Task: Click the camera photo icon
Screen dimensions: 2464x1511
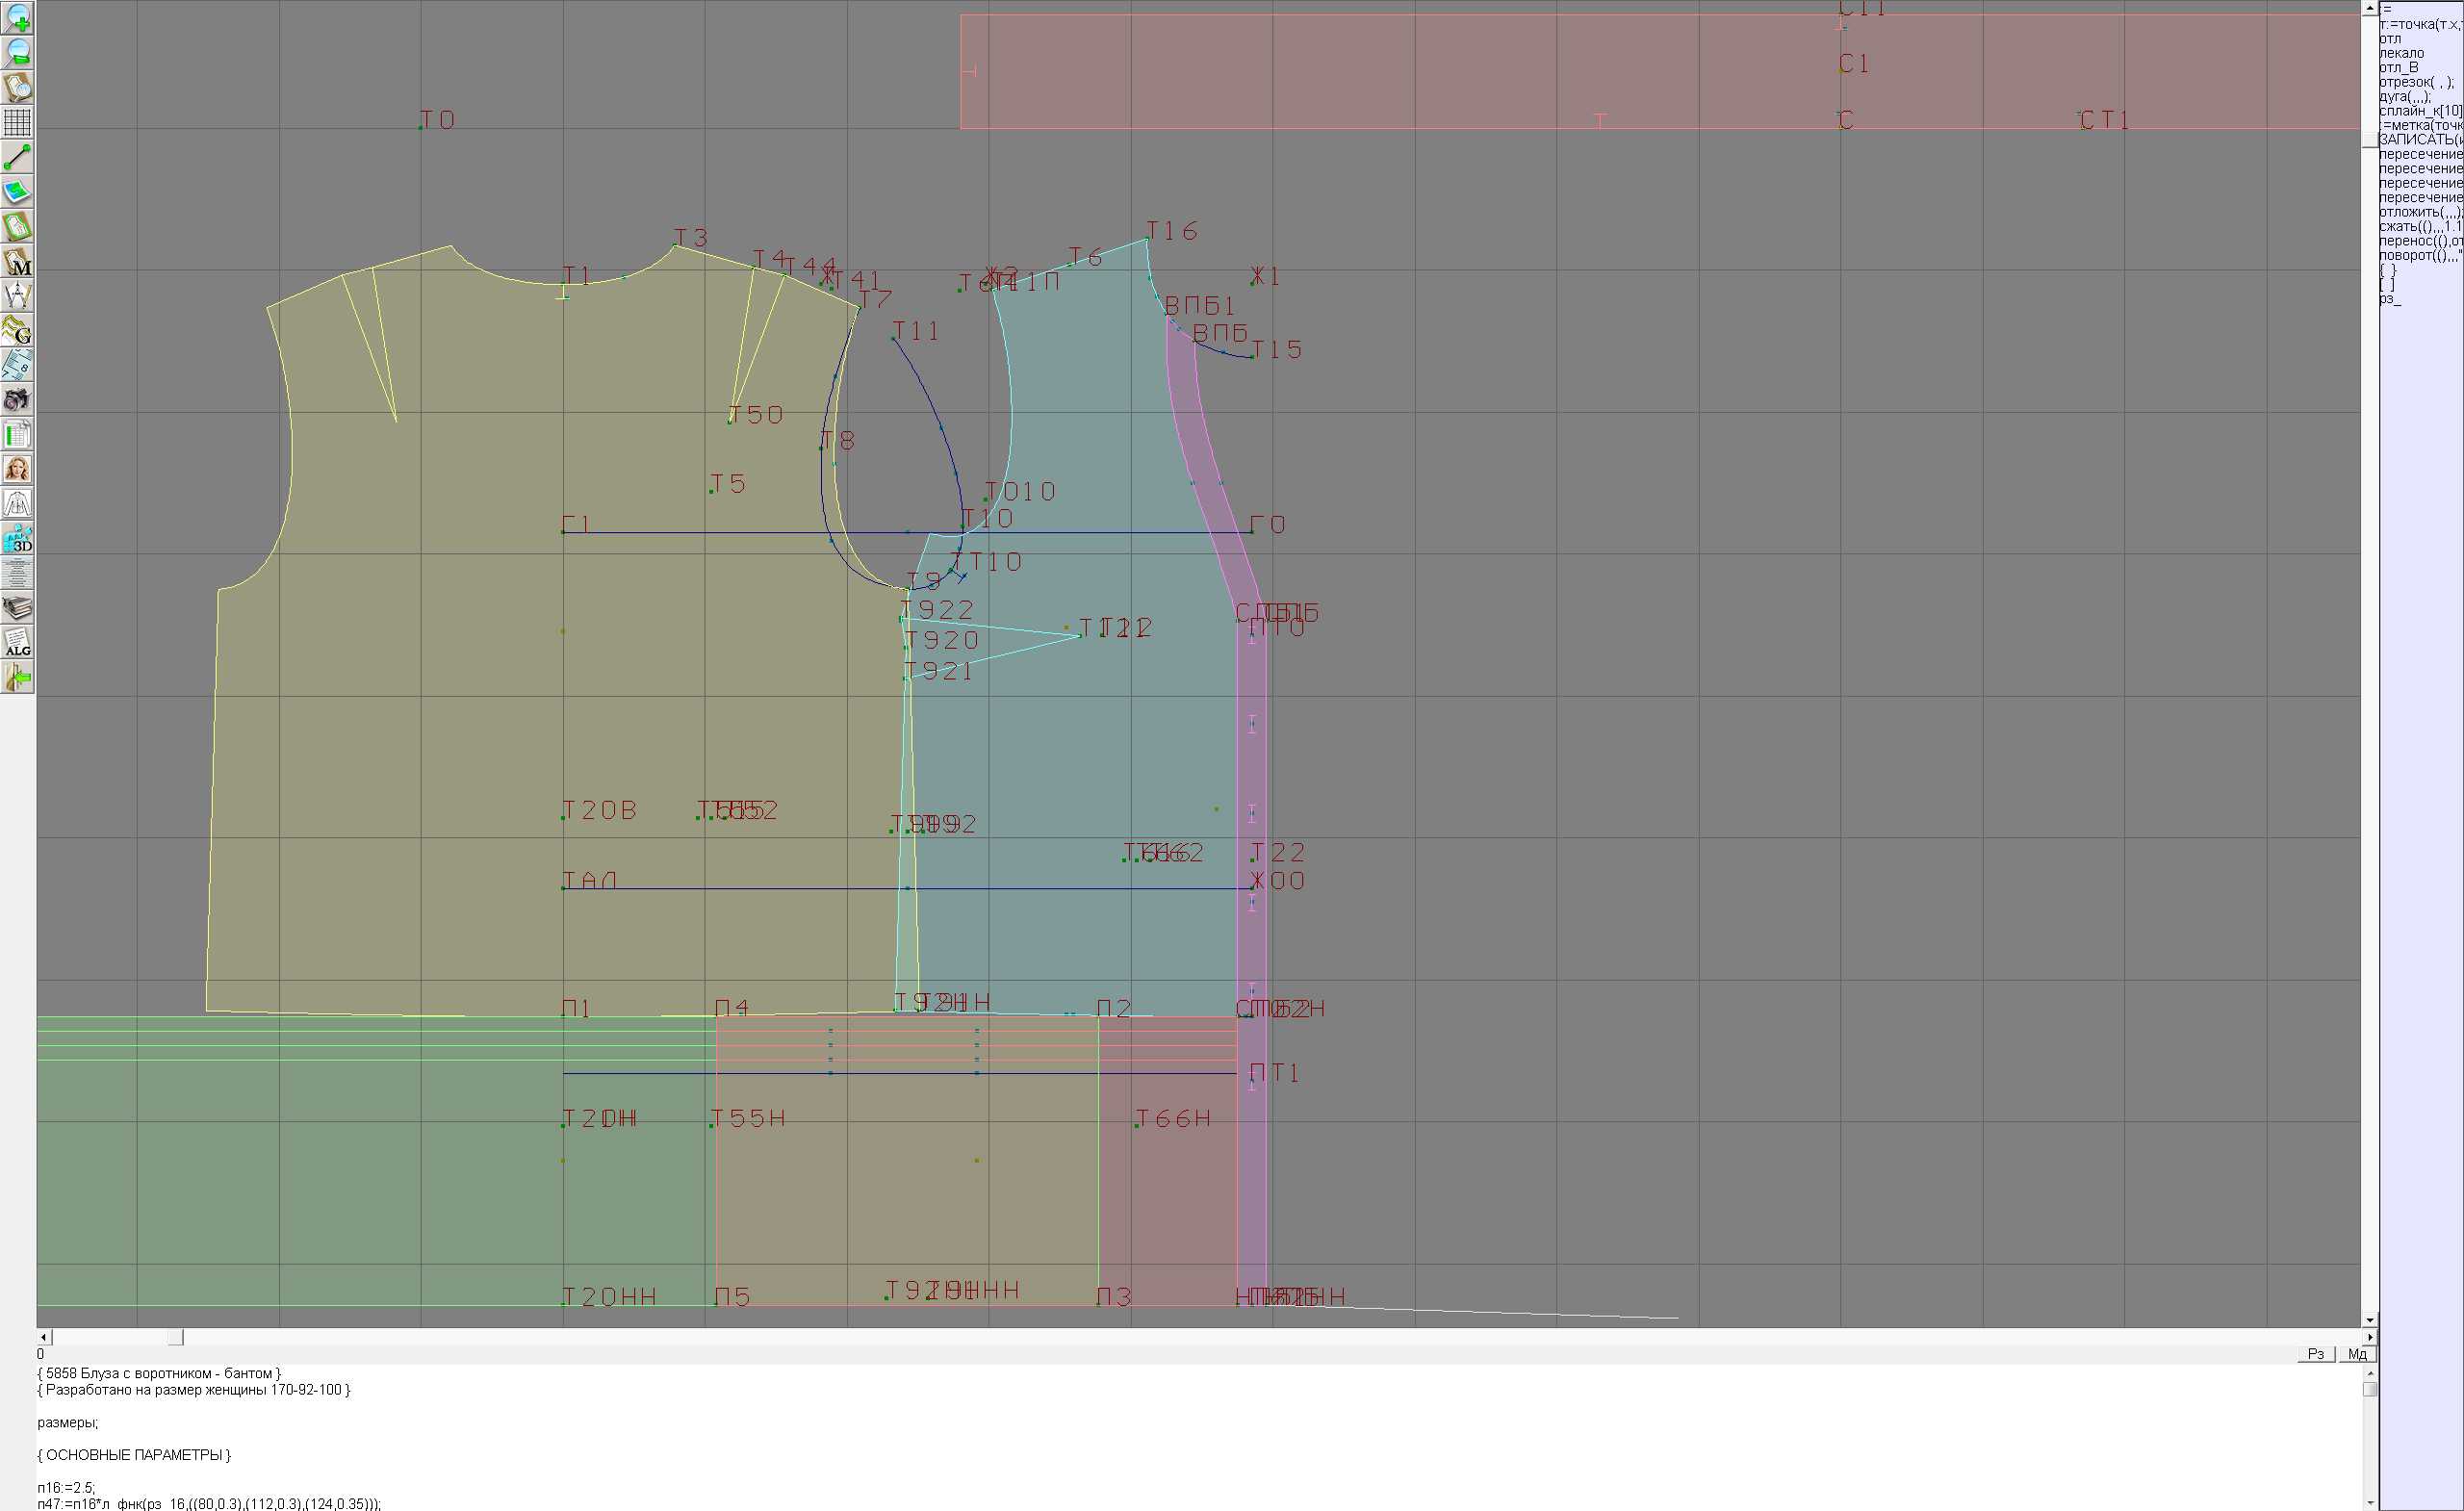Action: [17, 400]
